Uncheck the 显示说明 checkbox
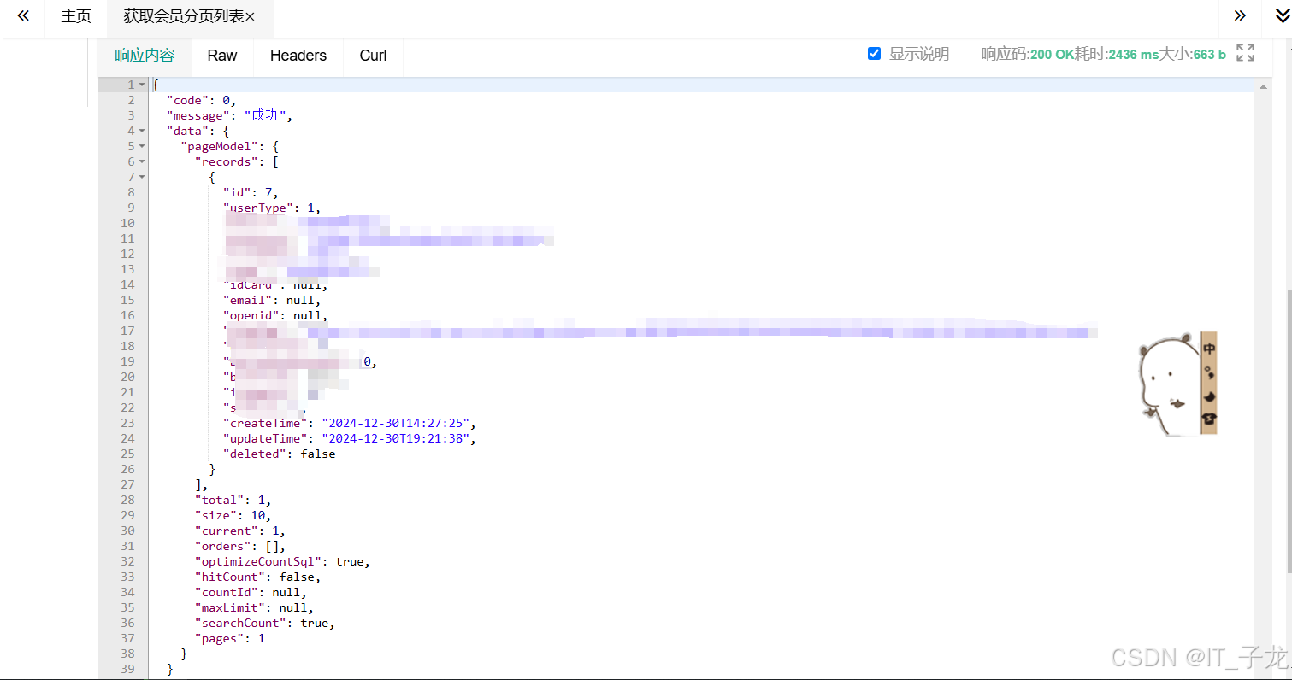 click(874, 53)
